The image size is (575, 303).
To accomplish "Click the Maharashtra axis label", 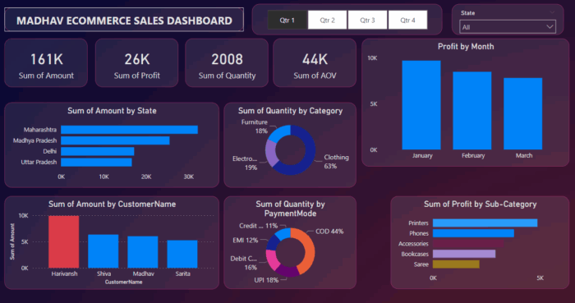I will [x=40, y=130].
